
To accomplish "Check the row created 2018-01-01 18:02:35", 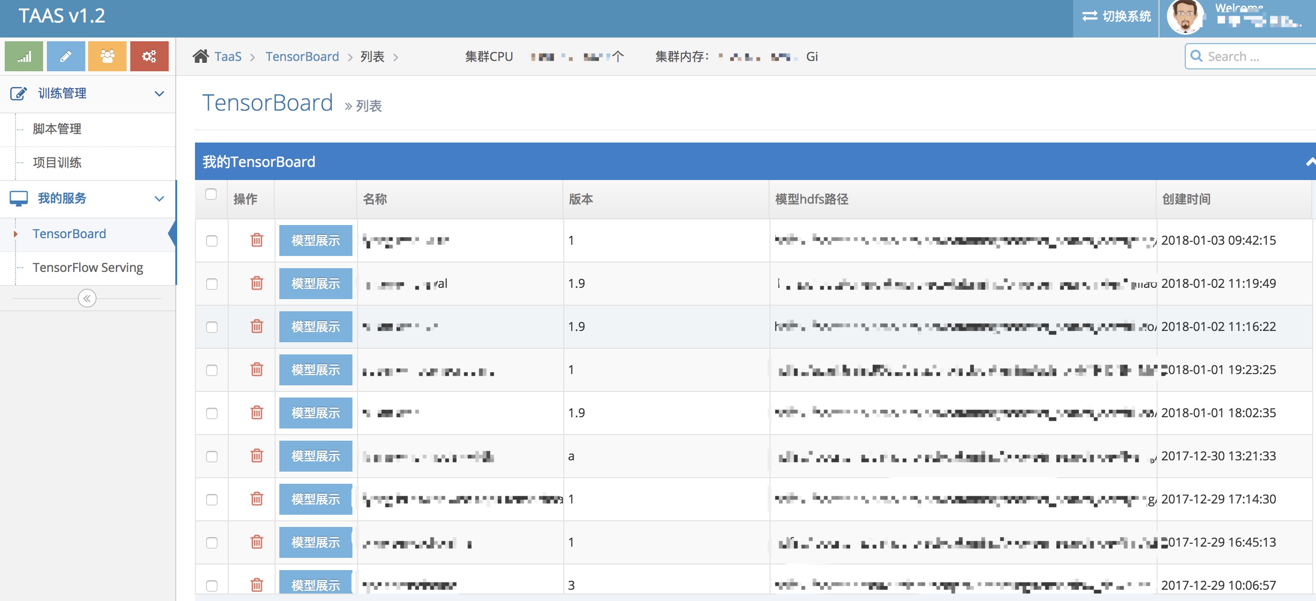I will click(x=211, y=413).
